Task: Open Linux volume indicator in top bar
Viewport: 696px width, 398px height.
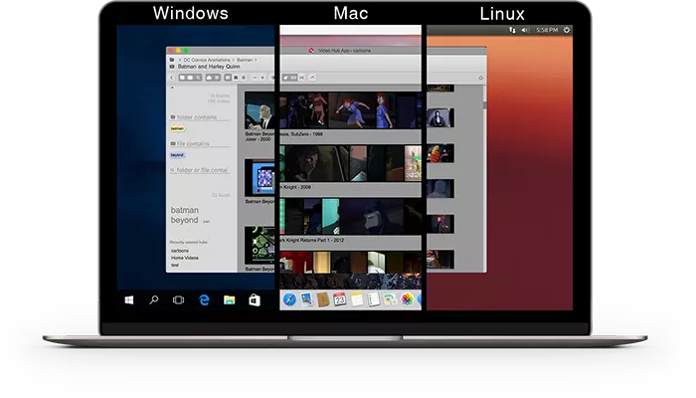Action: tap(526, 30)
